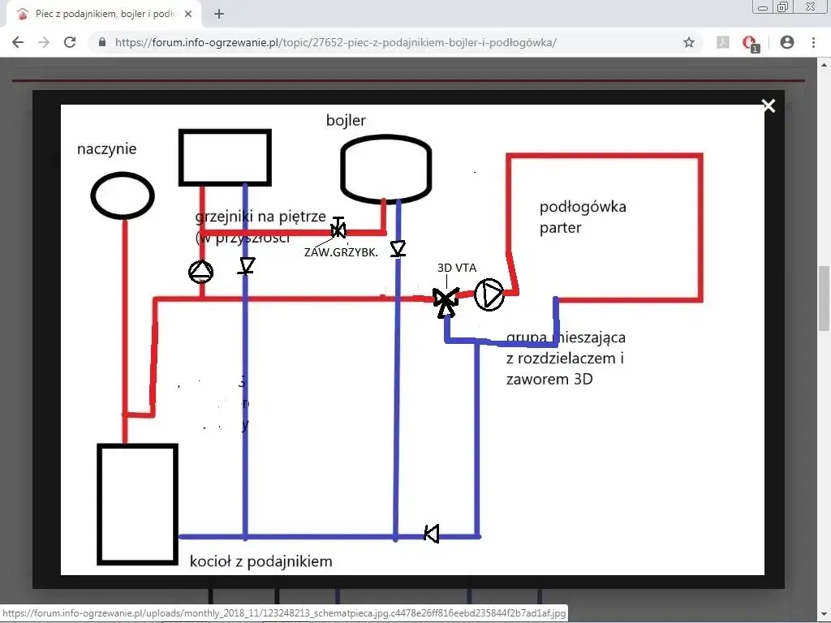The image size is (831, 623).
Task: Open a new tab with plus button
Action: click(x=219, y=14)
